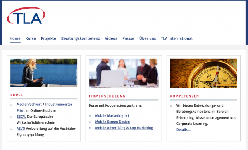Click the compass image

(x=203, y=73)
